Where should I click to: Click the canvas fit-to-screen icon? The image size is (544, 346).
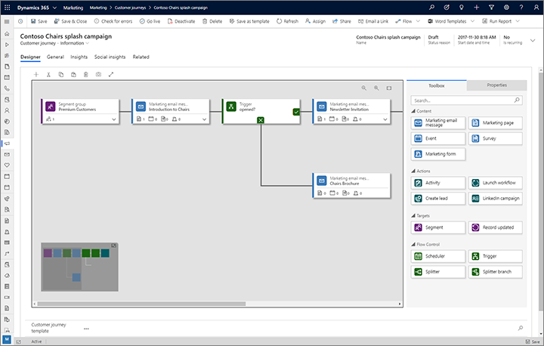click(x=389, y=88)
